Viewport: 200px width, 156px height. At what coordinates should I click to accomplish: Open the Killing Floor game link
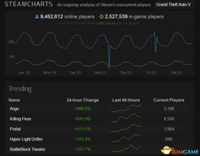pos(21,119)
